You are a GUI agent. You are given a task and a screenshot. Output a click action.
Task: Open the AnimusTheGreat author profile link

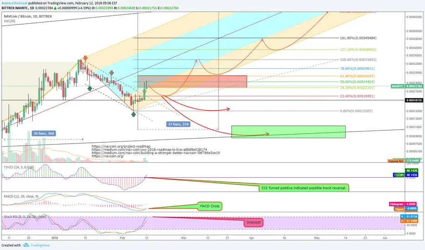click(x=15, y=3)
